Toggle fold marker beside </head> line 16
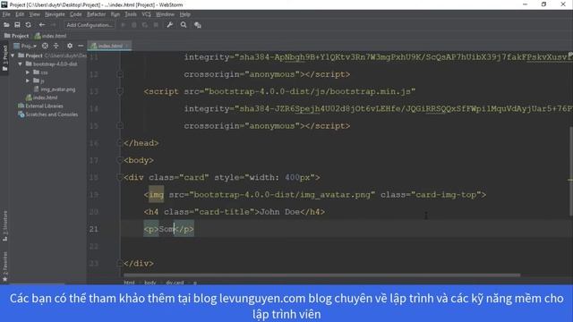The width and height of the screenshot is (573, 322). pos(119,143)
